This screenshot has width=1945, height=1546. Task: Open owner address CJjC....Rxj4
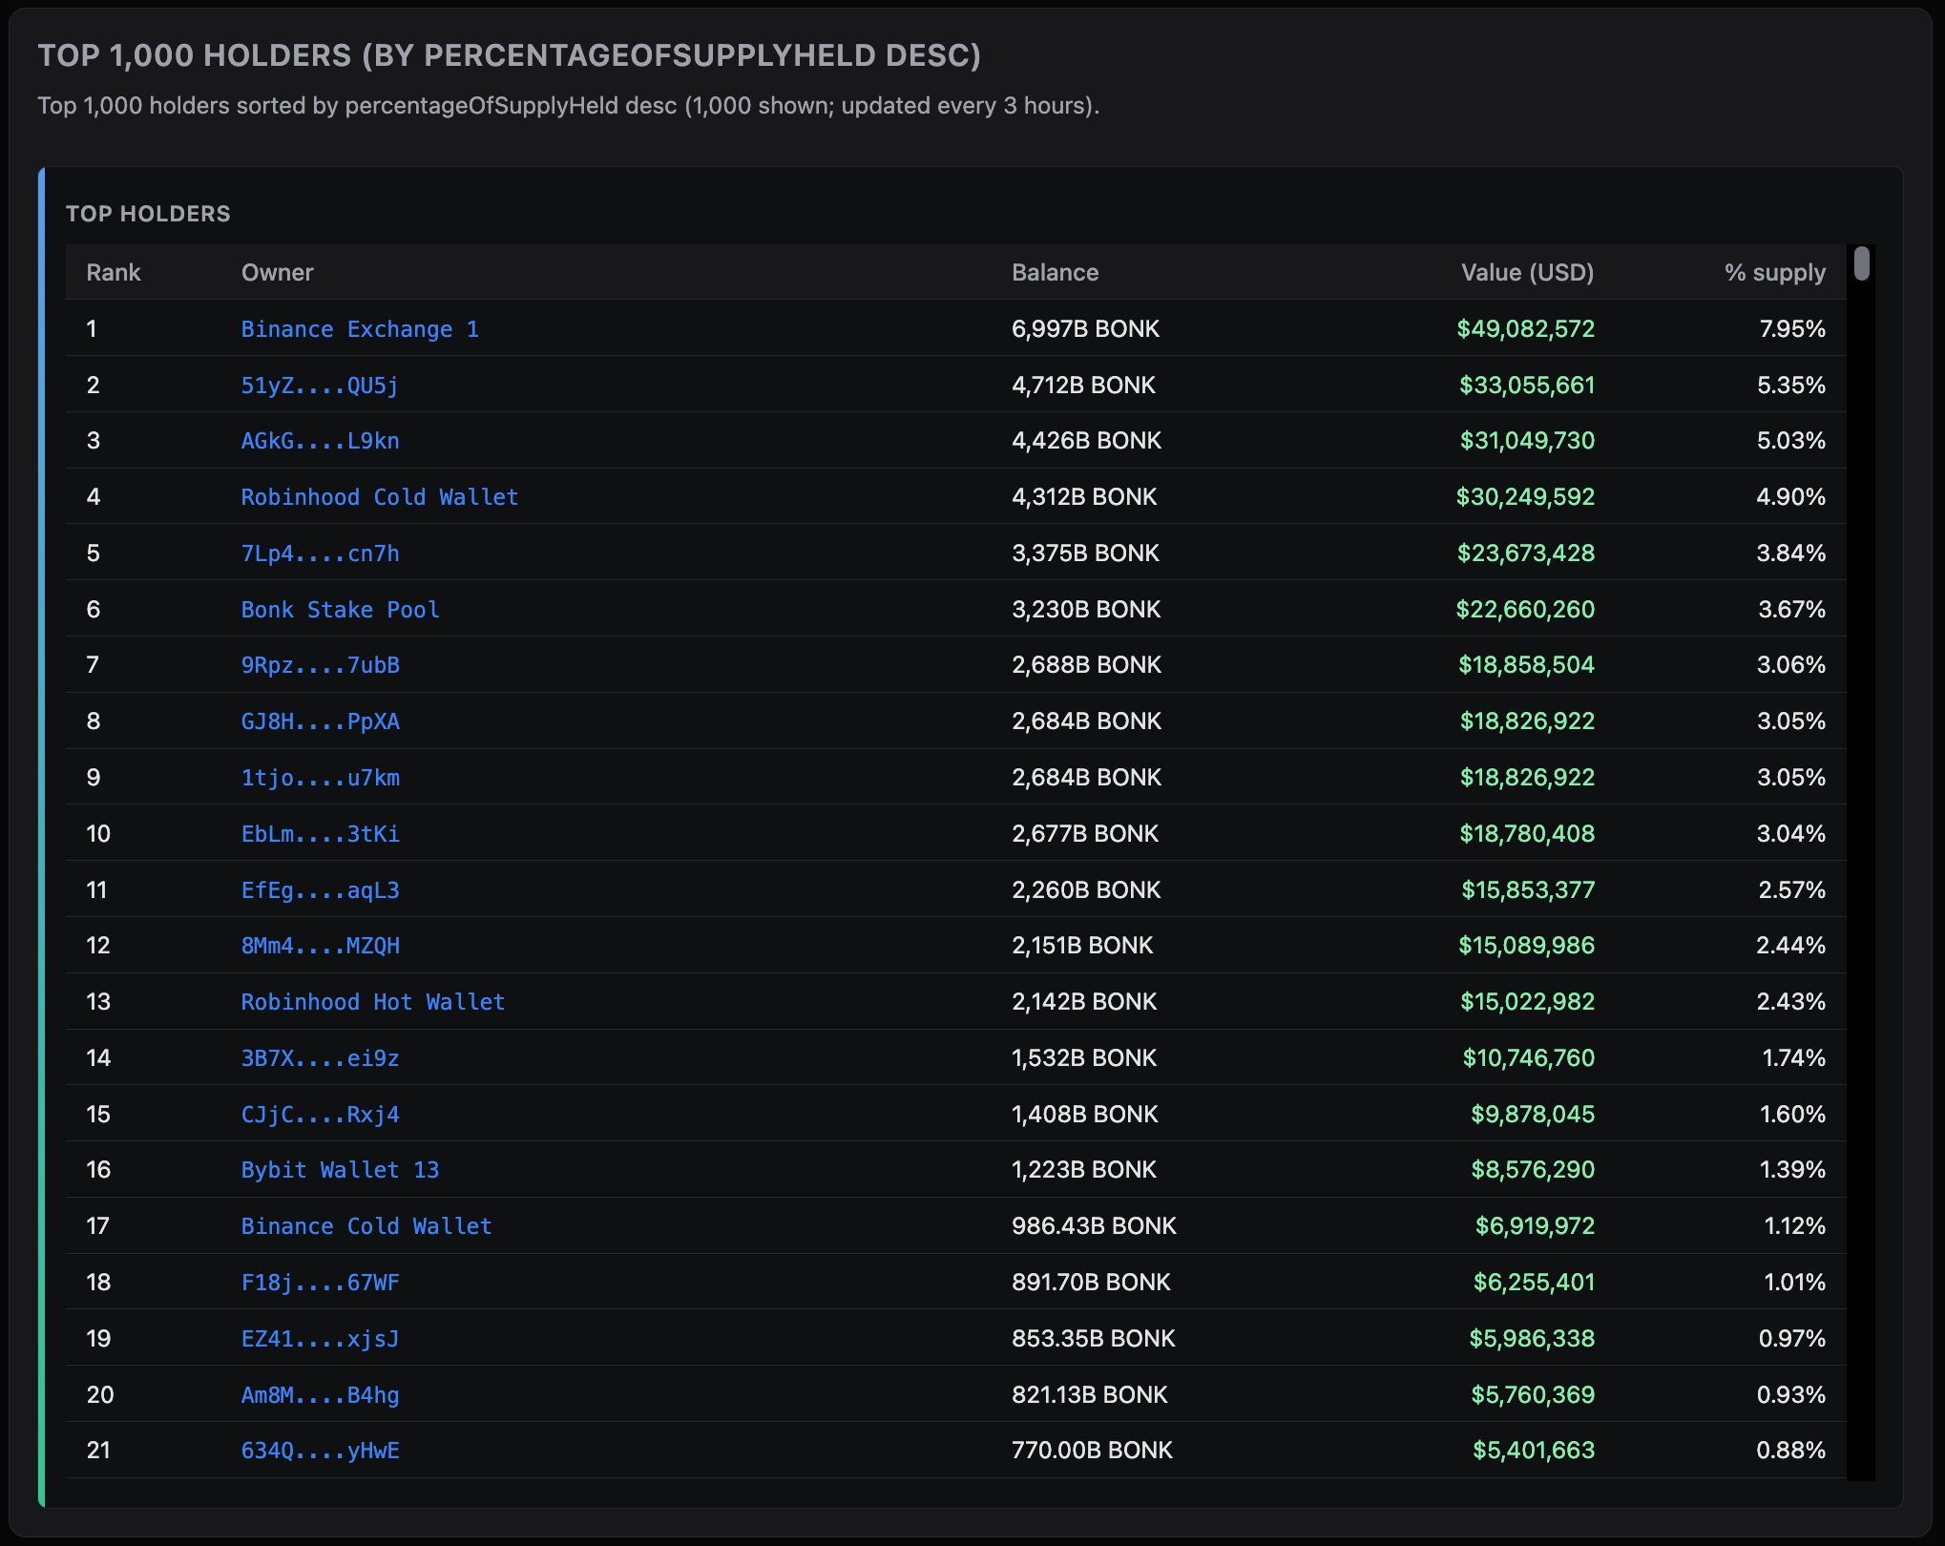[320, 1115]
